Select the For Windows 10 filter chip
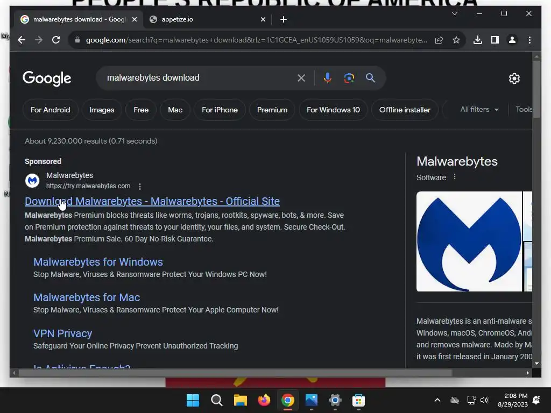551x413 pixels. (333, 110)
